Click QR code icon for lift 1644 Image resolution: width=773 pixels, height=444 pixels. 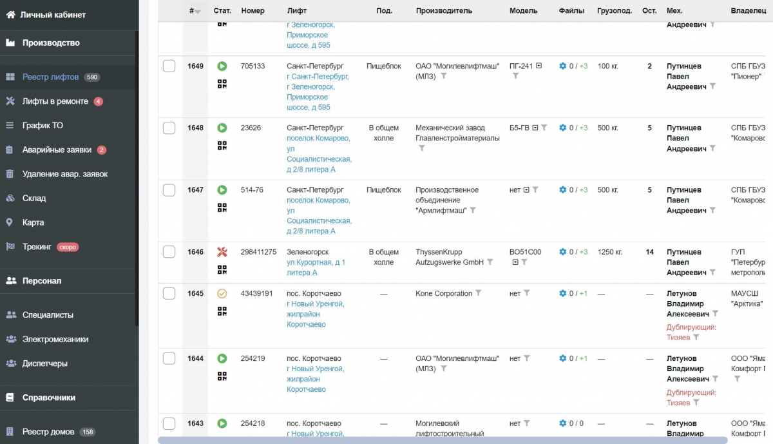coord(222,376)
